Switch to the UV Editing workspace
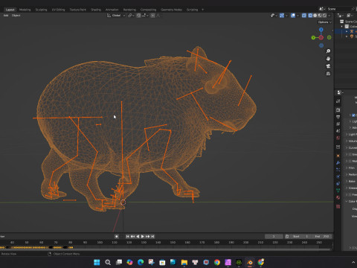The width and height of the screenshot is (357, 268). click(x=58, y=10)
